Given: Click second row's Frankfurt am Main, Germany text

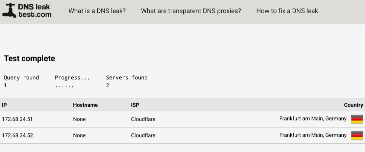Looking at the screenshot, I should pyautogui.click(x=313, y=135).
